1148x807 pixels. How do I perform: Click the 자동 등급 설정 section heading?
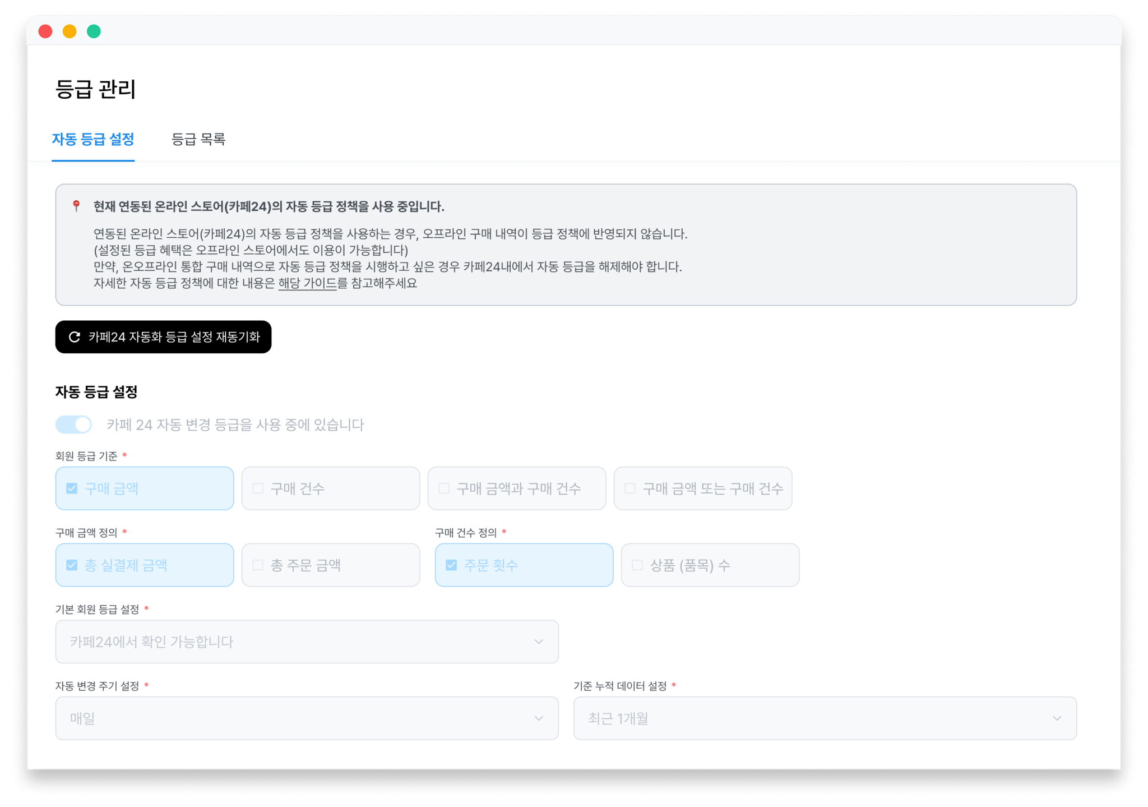click(96, 392)
